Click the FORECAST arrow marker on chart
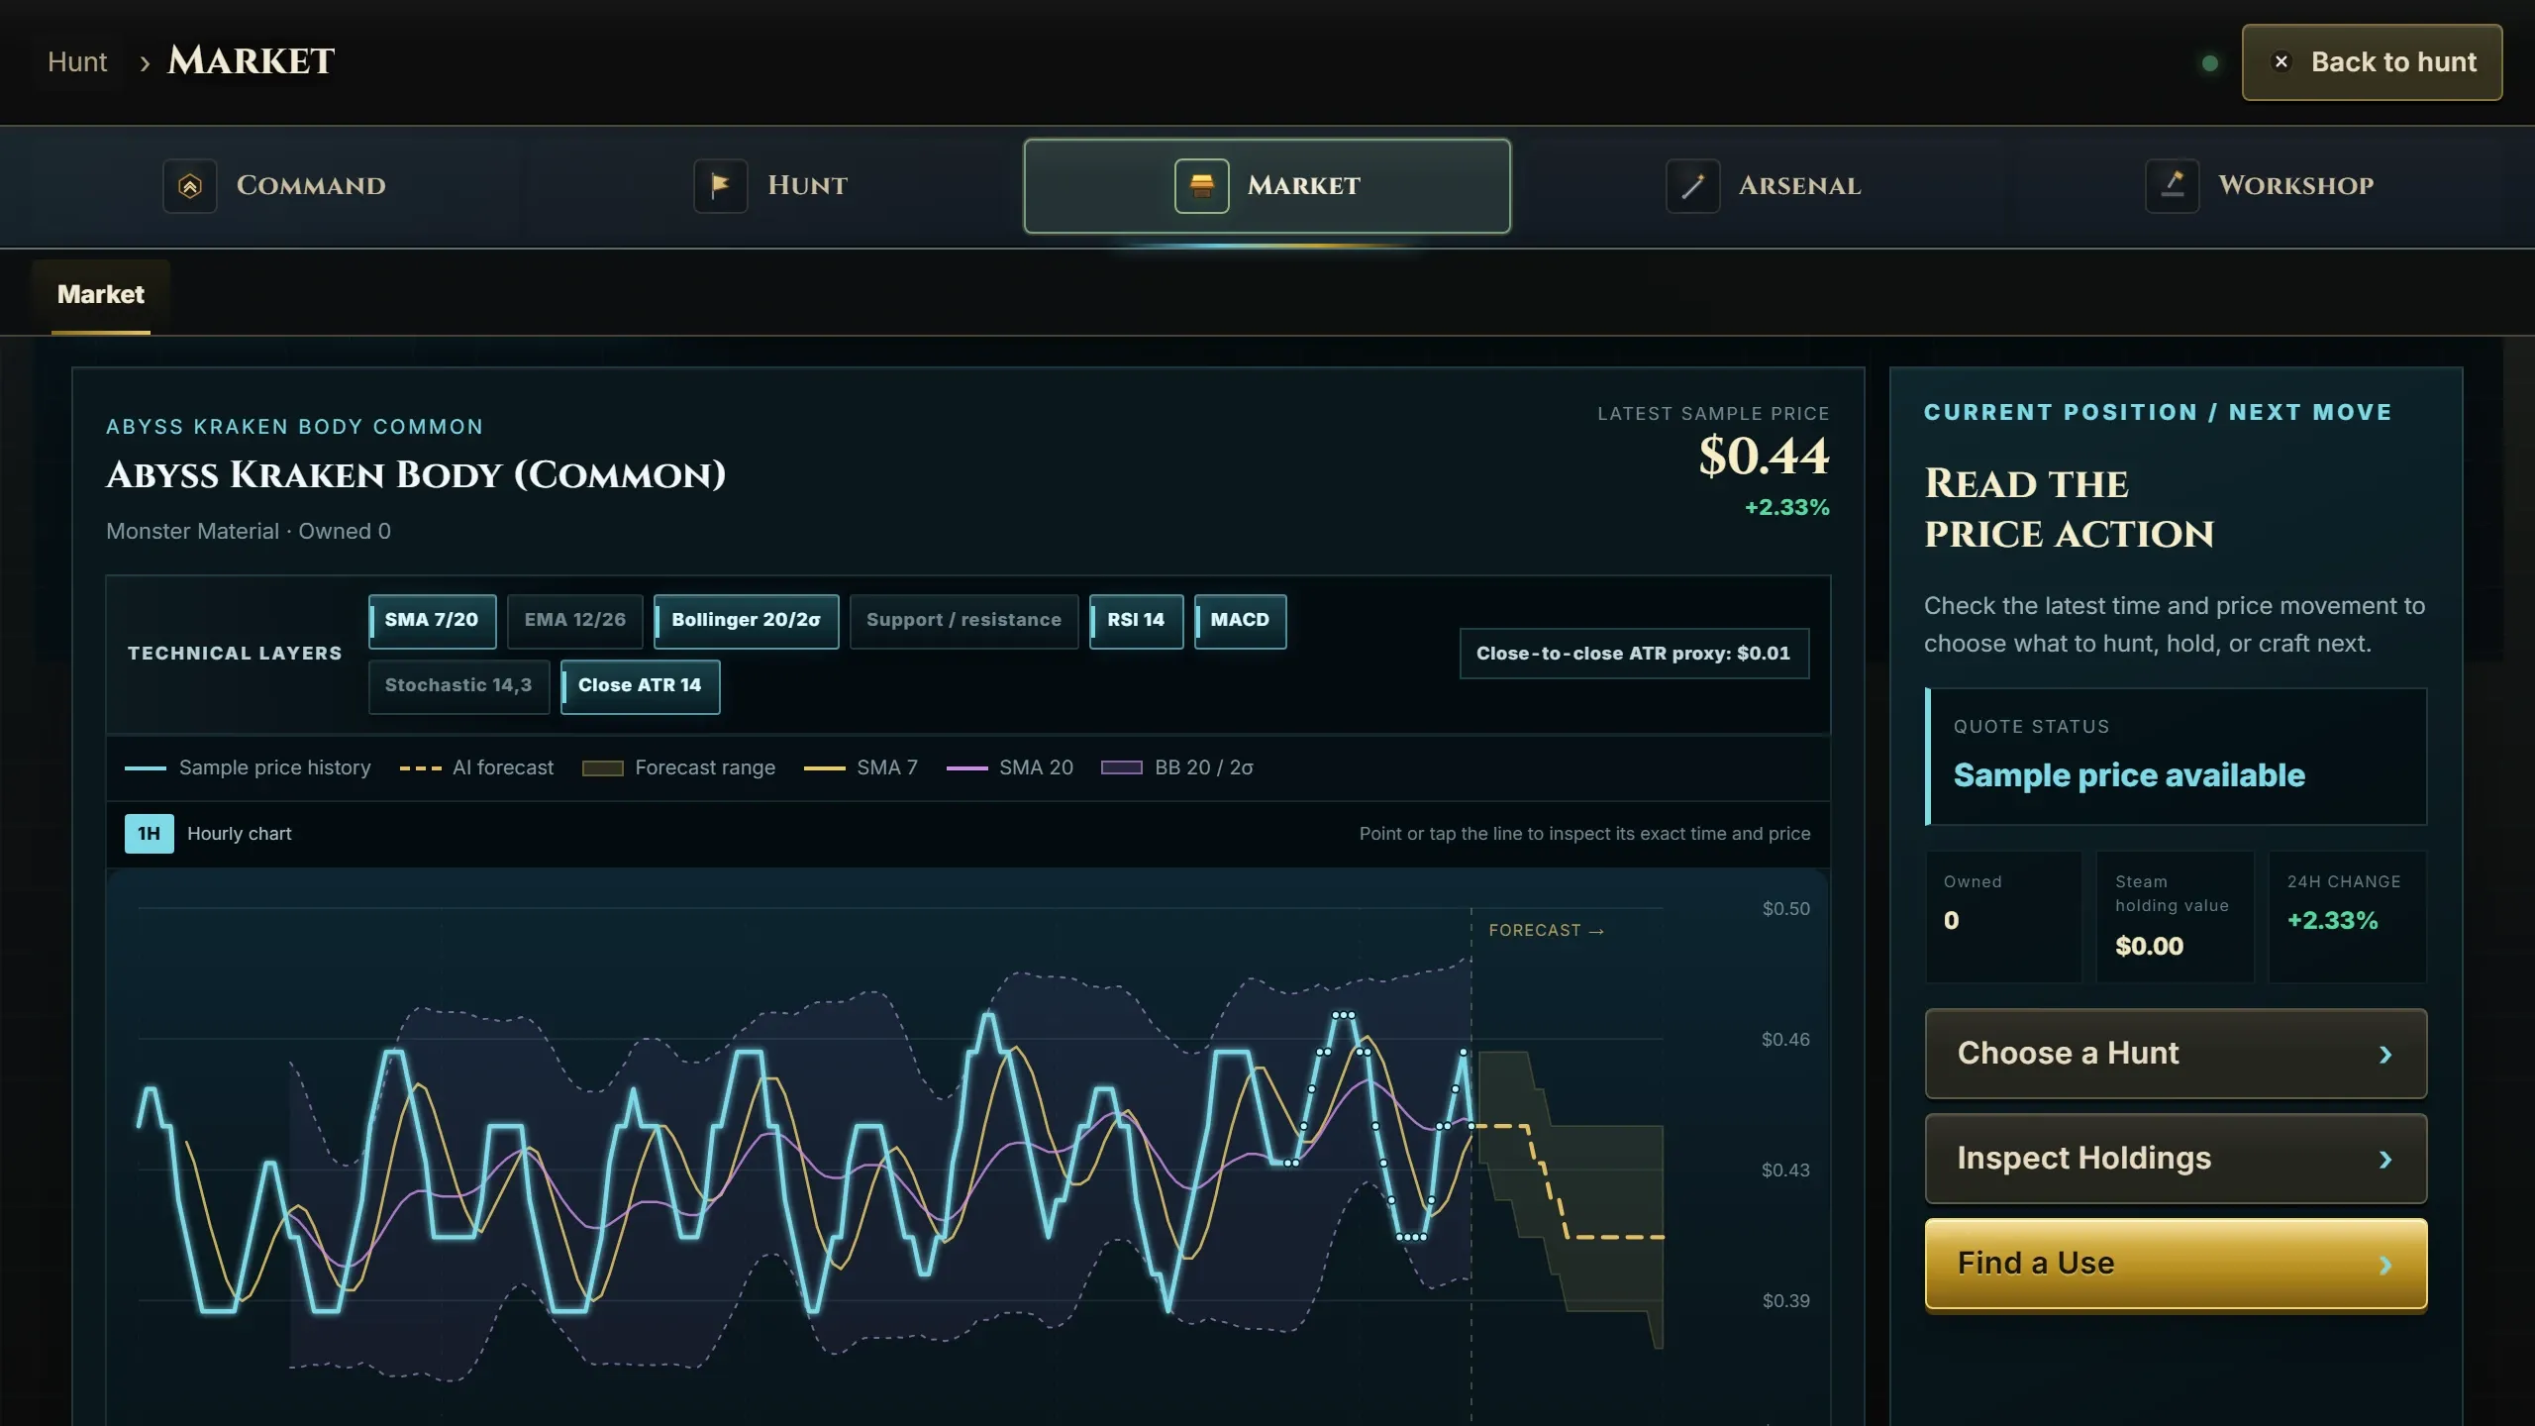Screen dimensions: 2535x1426 click(1546, 931)
